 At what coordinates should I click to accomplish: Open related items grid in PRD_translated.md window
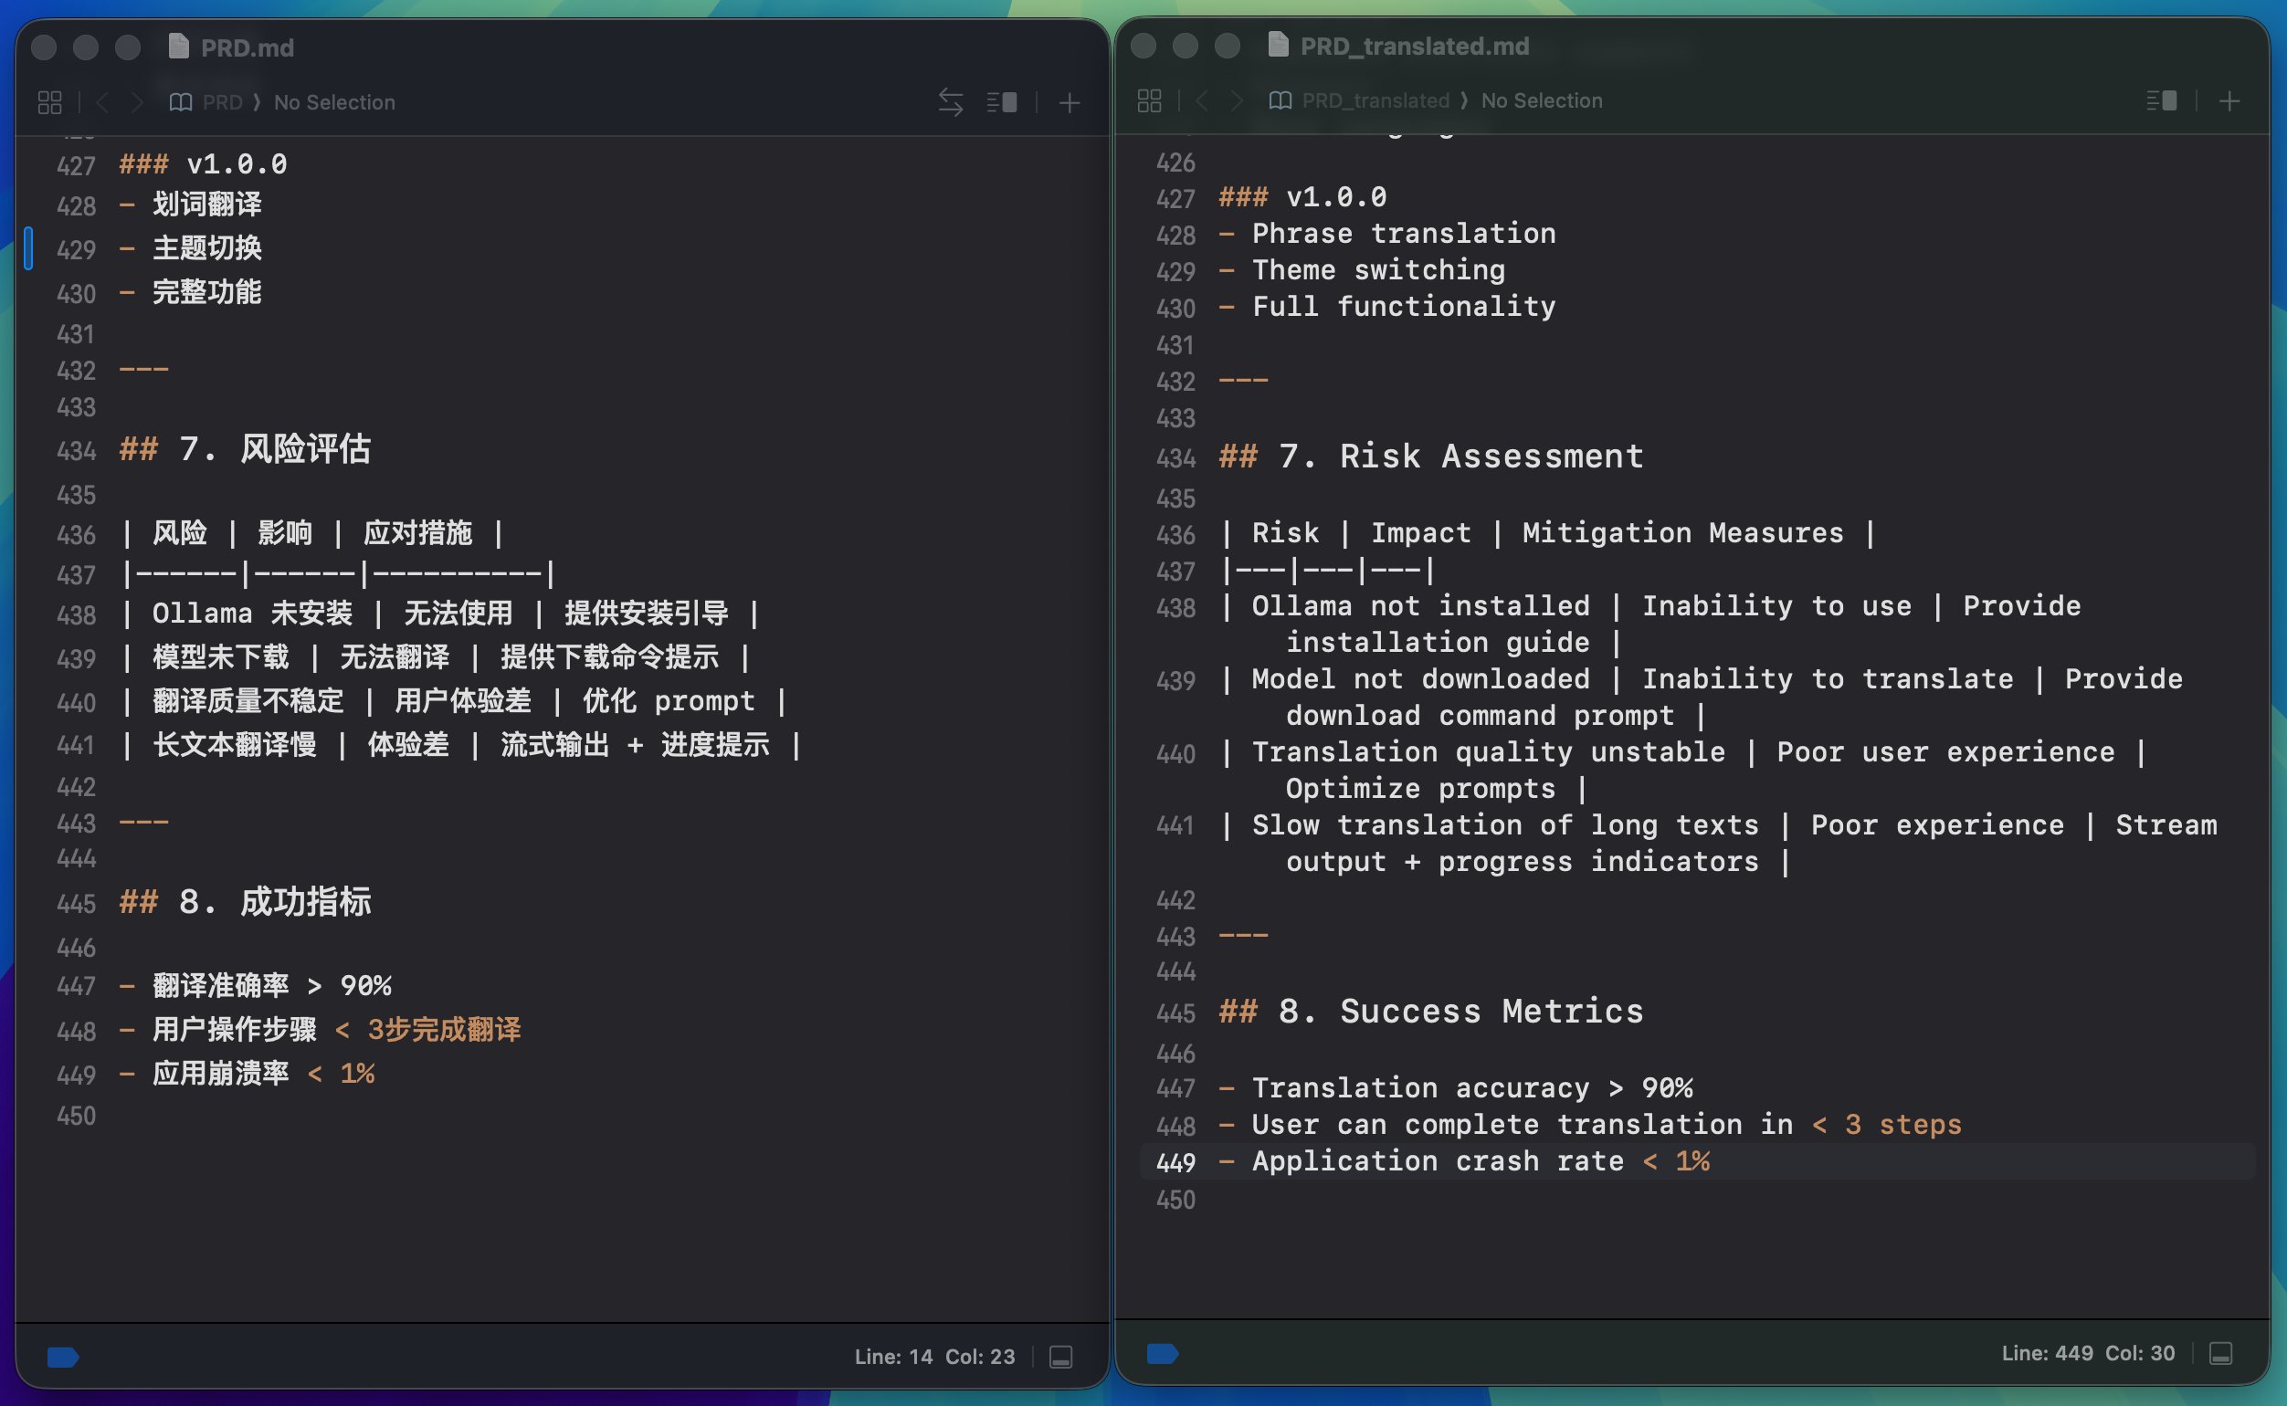click(1150, 100)
